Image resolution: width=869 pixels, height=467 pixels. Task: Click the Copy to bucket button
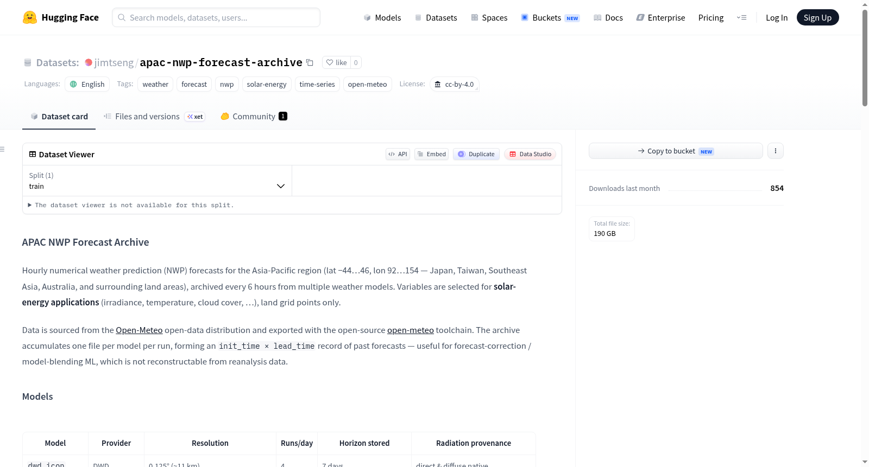pos(676,151)
